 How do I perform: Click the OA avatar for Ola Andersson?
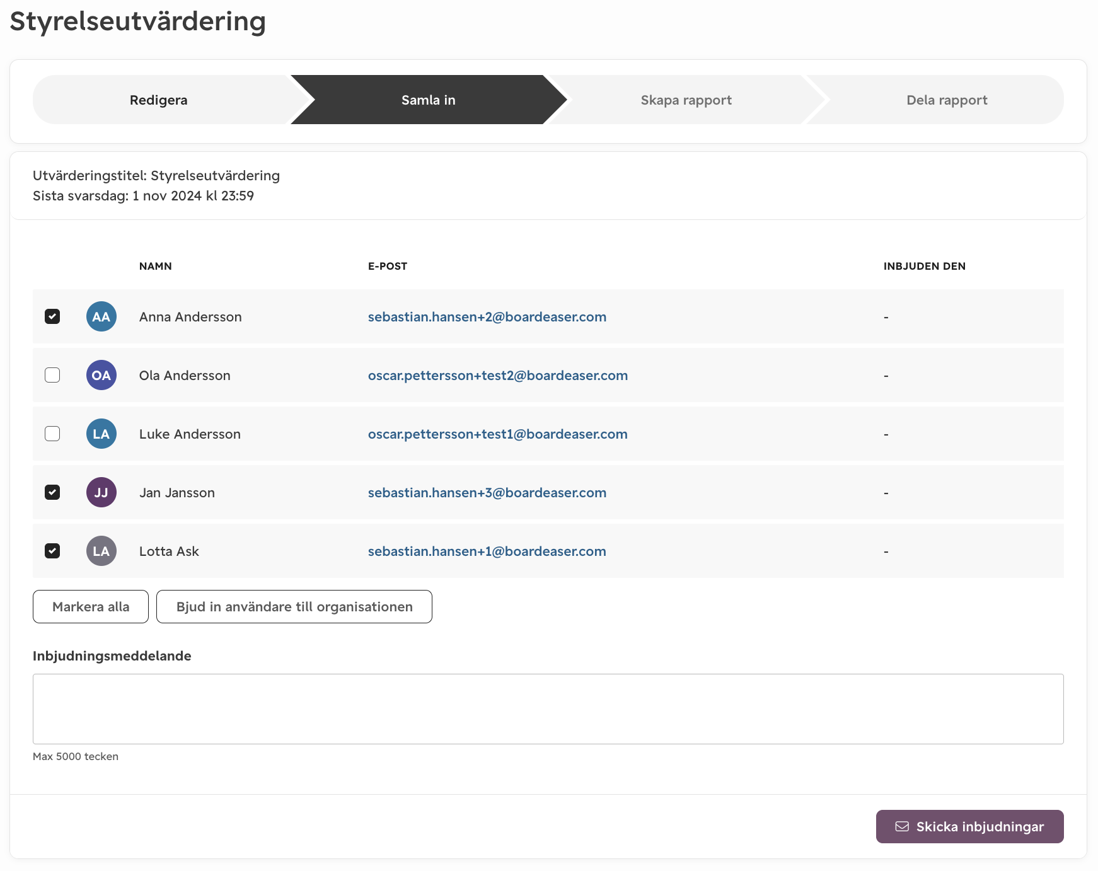coord(101,375)
